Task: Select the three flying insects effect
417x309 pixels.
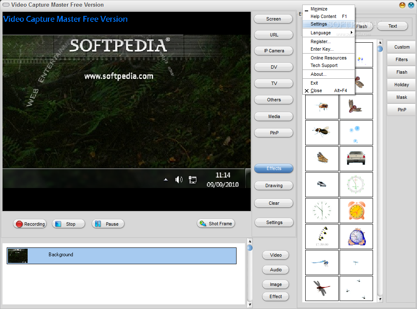Action: 356,288
